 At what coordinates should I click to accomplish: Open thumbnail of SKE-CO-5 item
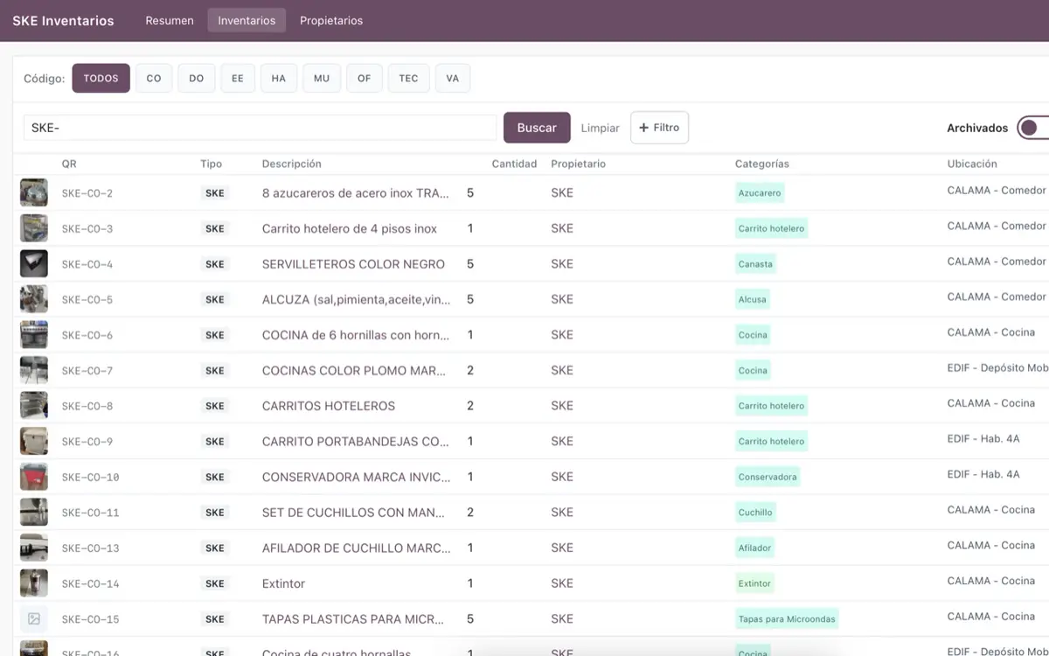click(x=34, y=299)
